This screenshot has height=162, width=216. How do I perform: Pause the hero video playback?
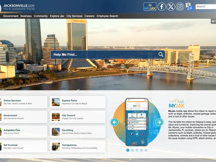(214, 21)
